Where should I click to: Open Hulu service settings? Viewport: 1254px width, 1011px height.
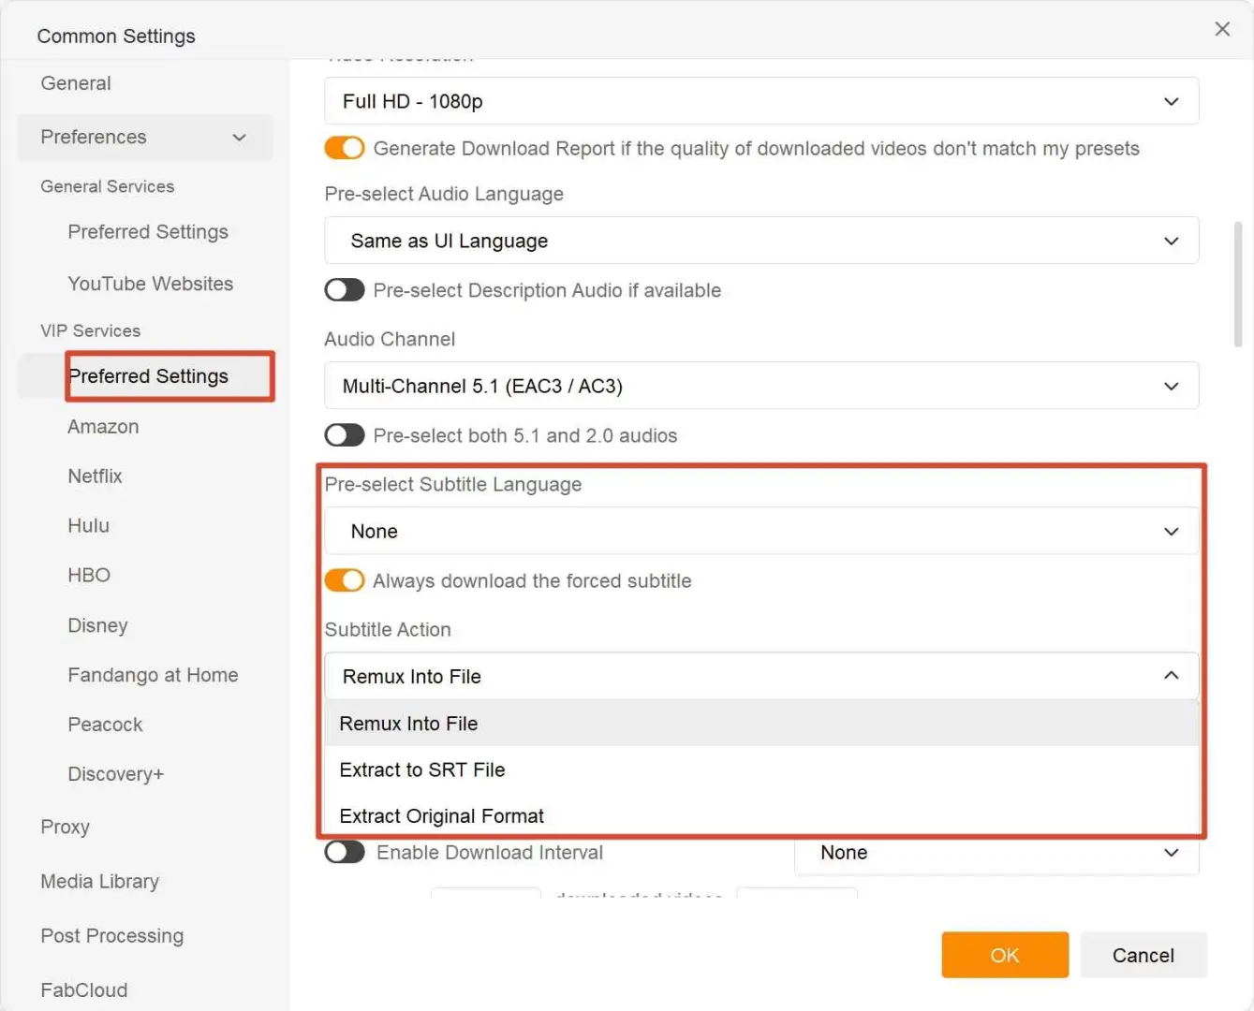tap(88, 526)
